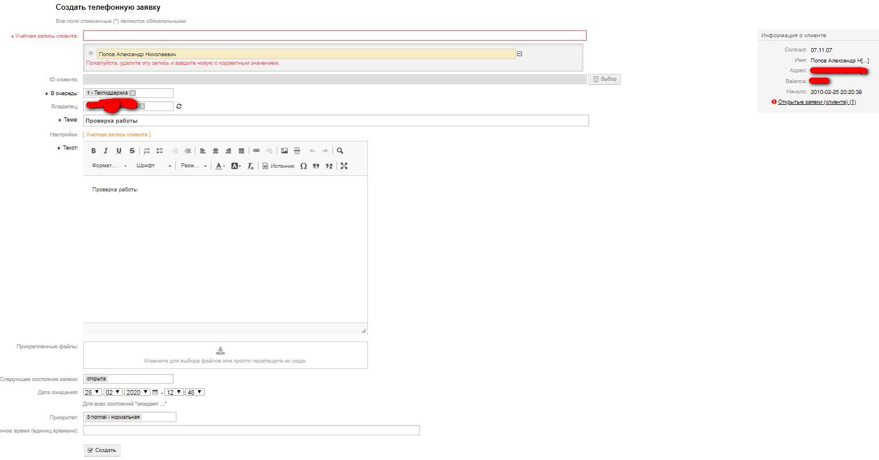This screenshot has height=460, width=879.
Task: Toggle italic formatting in text editor
Action: coord(106,151)
